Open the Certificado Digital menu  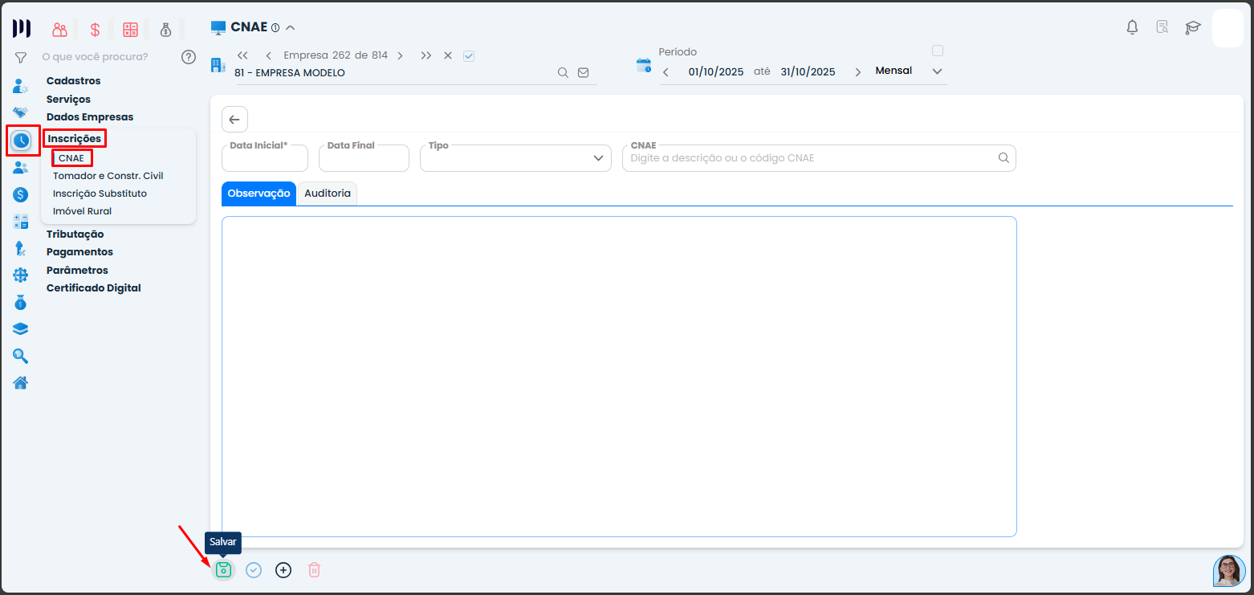tap(94, 287)
